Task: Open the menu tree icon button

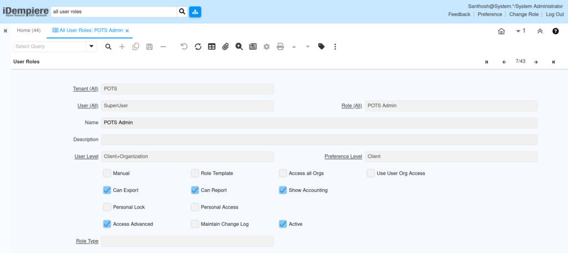Action: coord(195,12)
